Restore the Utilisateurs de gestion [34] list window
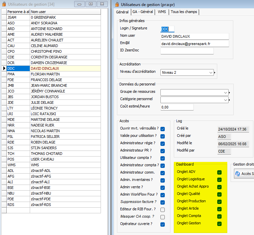Image resolution: width=254 pixels, height=235 pixels. 90,4
